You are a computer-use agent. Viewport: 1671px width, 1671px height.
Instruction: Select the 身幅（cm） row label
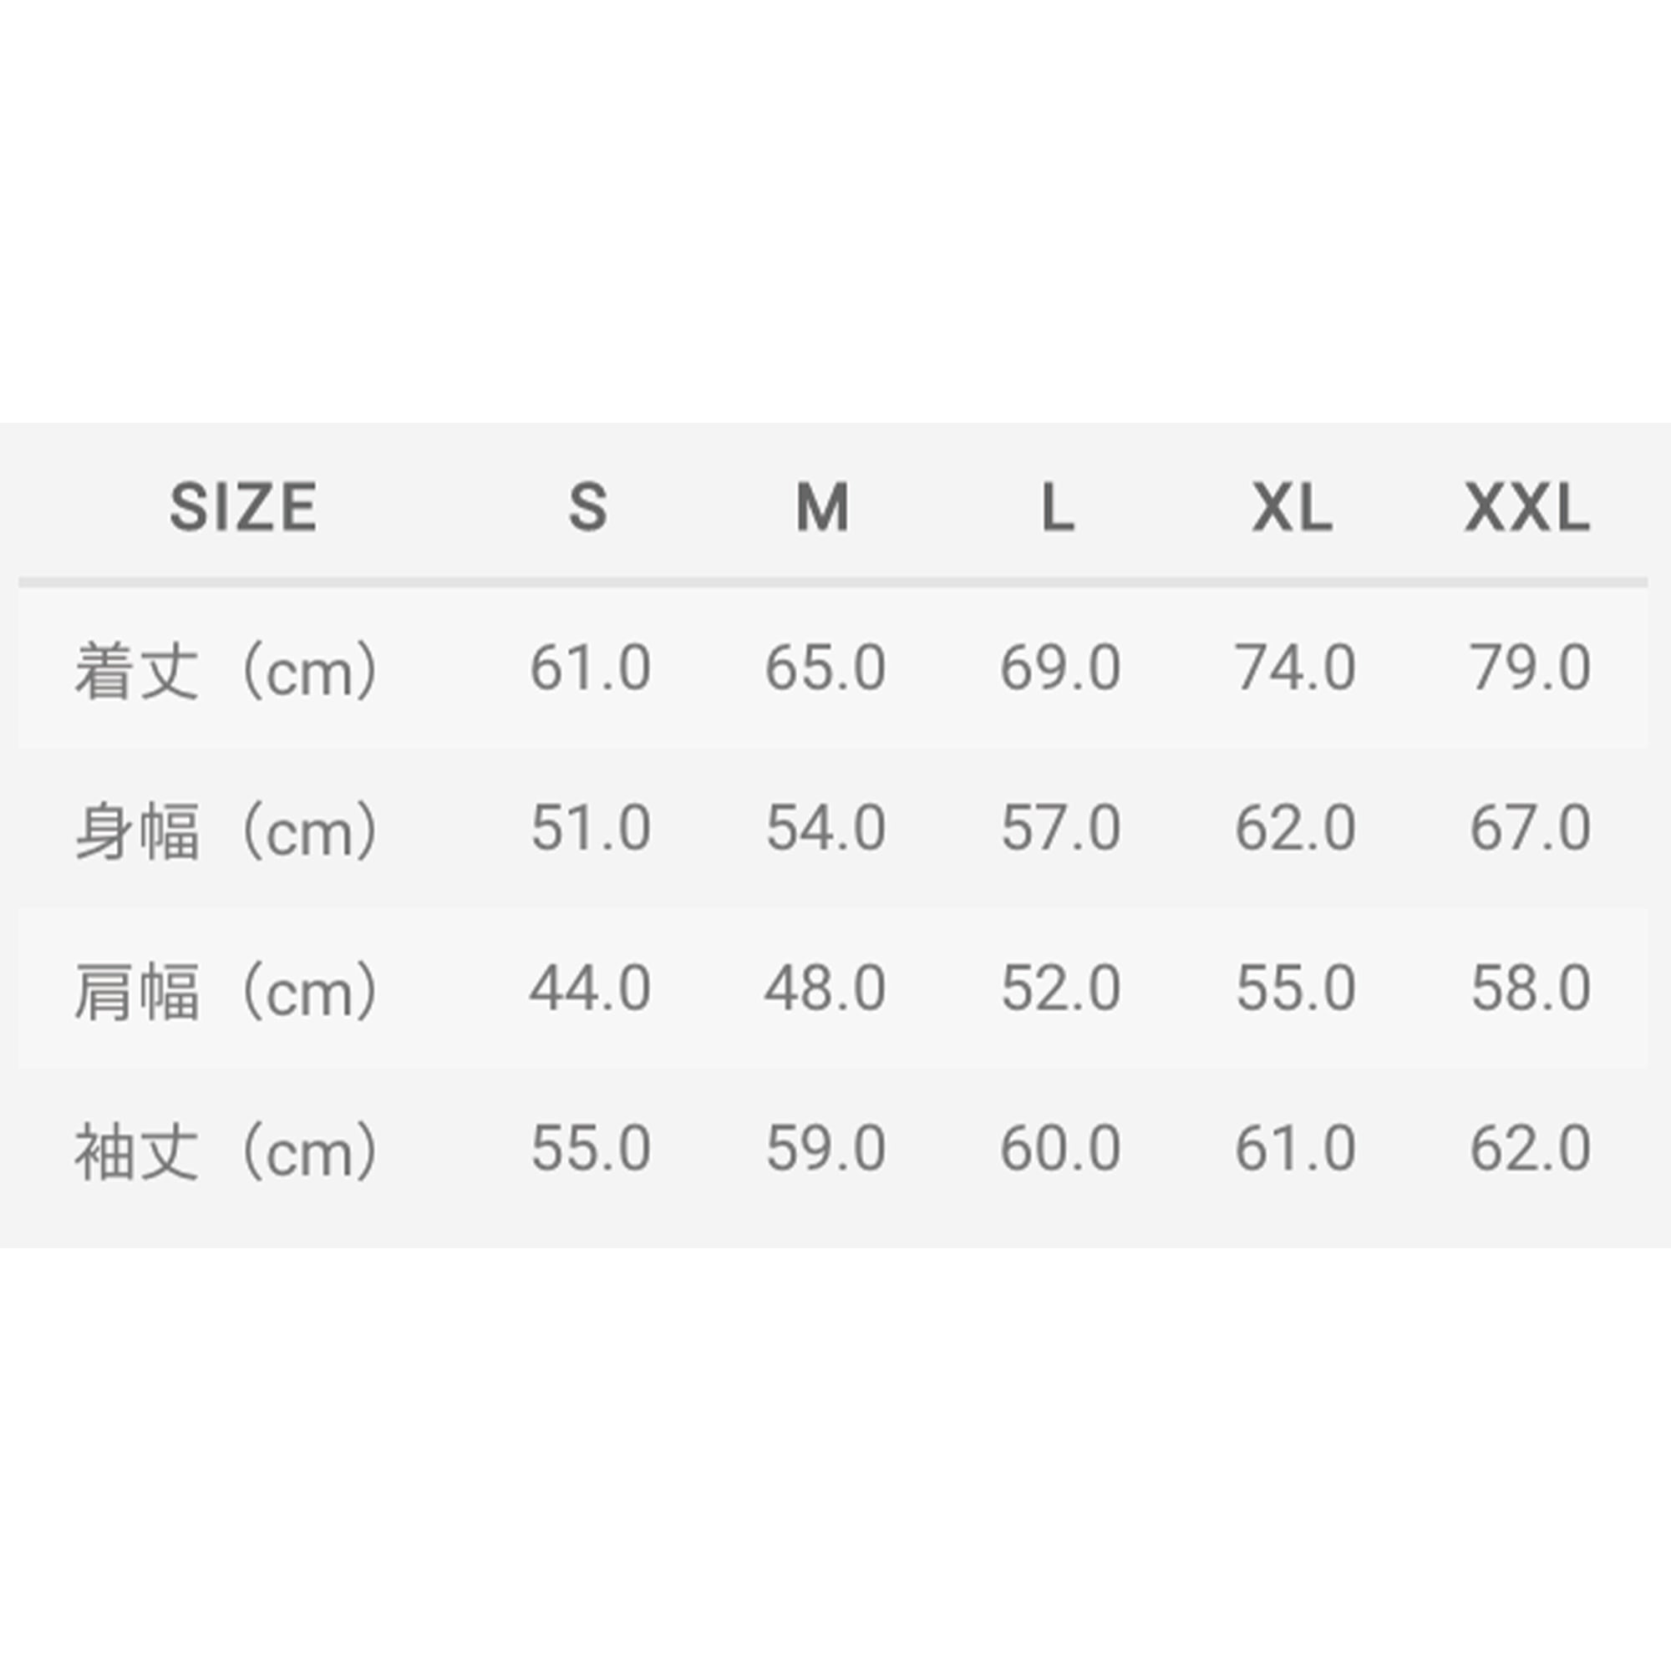(x=226, y=830)
